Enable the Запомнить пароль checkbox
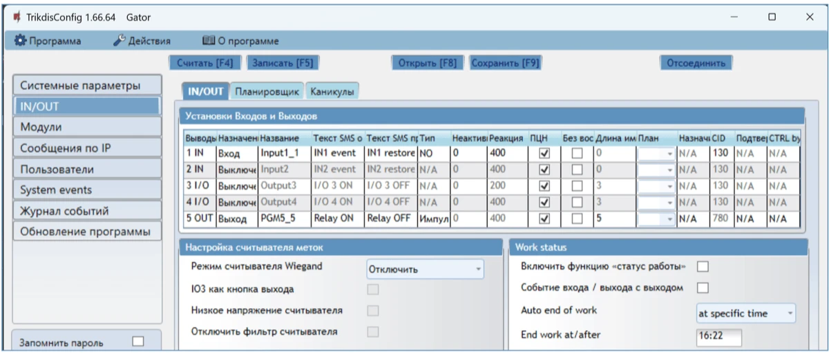 coord(138,342)
